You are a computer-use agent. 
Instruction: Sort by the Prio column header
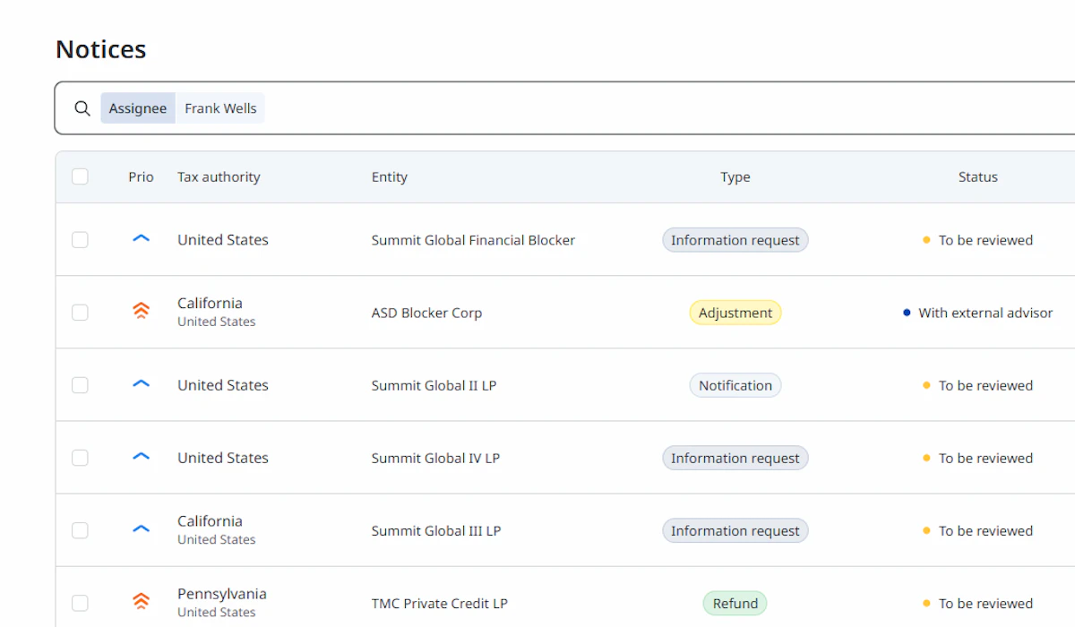(x=141, y=176)
